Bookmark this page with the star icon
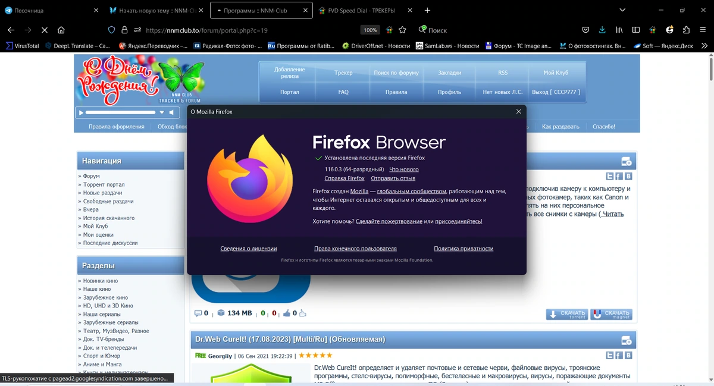 (x=402, y=30)
